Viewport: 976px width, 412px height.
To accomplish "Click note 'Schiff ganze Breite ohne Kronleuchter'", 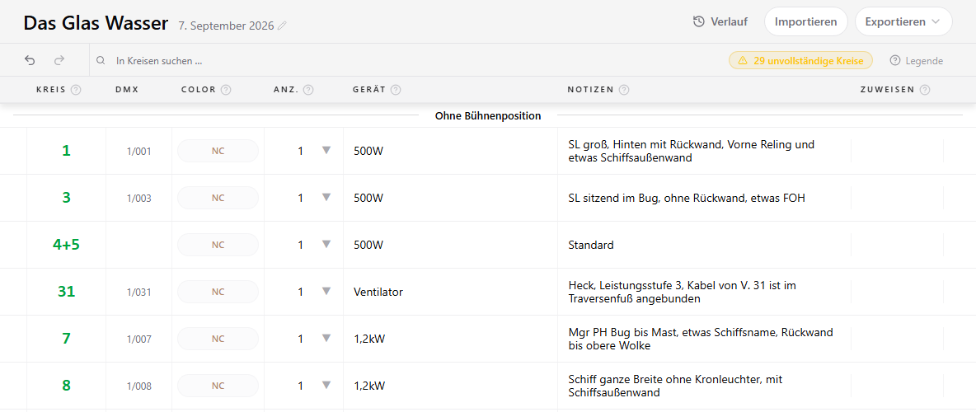I will tap(675, 386).
